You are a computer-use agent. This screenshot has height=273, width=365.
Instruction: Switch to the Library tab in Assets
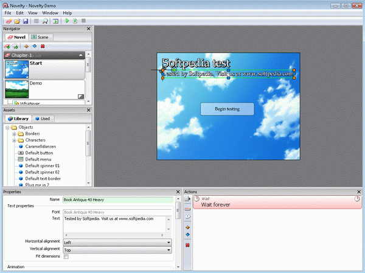tap(18, 119)
